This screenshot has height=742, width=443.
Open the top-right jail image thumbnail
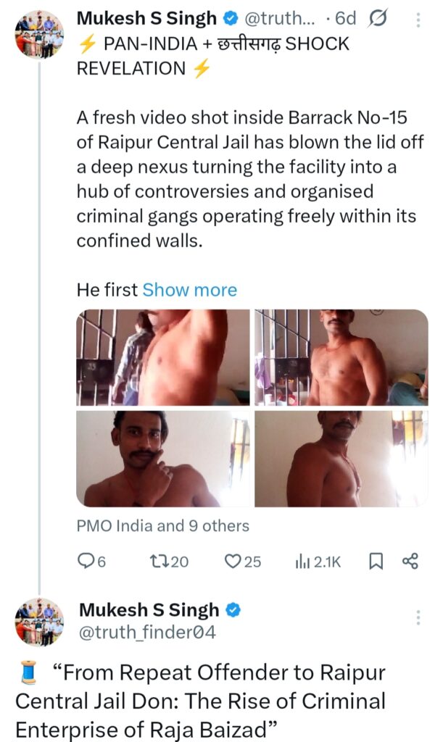341,357
